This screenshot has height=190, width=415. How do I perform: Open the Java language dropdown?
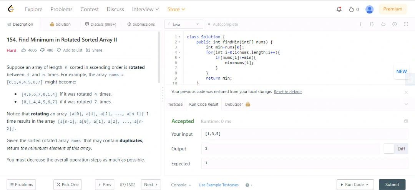click(184, 24)
